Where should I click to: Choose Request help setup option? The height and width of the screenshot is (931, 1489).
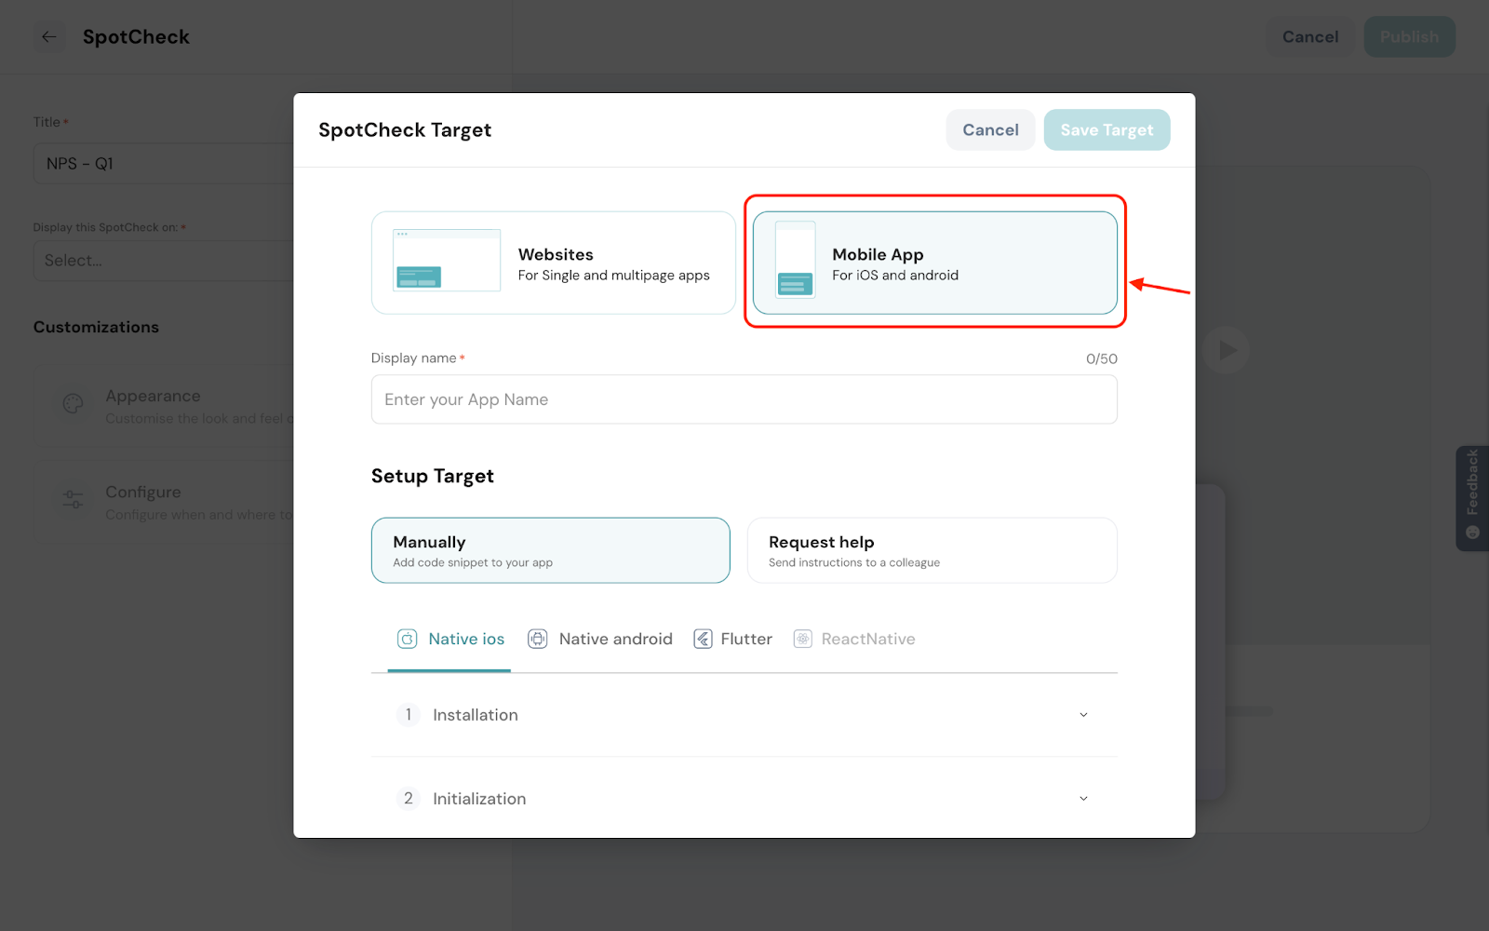932,550
